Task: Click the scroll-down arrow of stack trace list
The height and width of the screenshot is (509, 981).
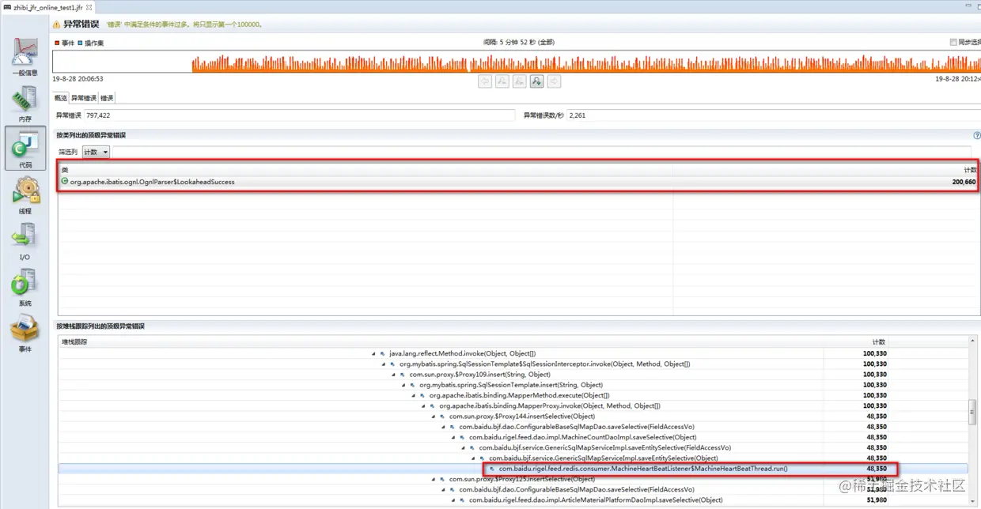Action: (972, 501)
